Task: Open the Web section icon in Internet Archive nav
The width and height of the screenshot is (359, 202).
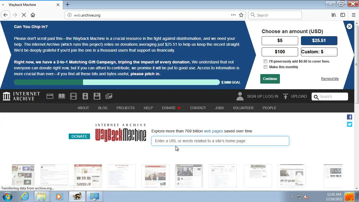Action: 50,96
